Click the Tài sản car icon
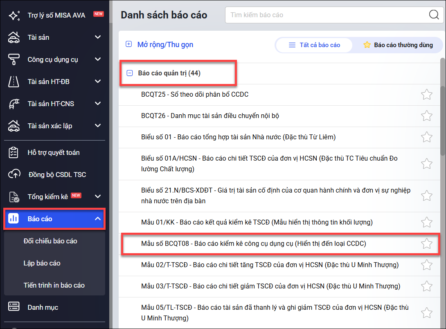 14,37
